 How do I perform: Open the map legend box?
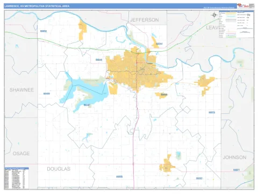(236, 24)
